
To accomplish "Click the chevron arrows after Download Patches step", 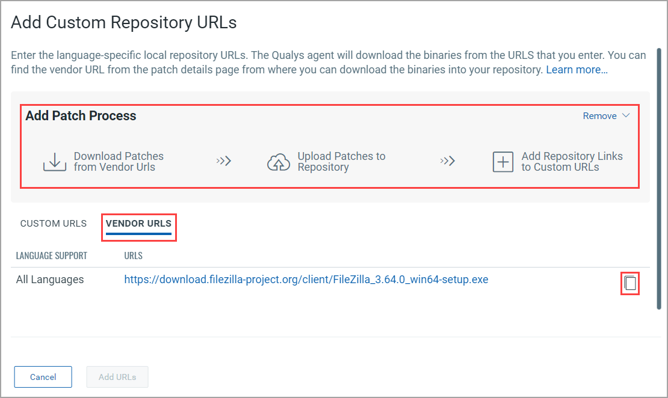I will [x=223, y=161].
